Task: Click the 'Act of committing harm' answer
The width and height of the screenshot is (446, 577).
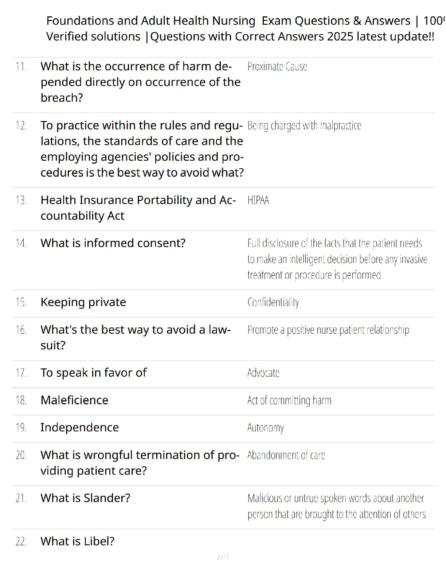Action: coord(289,401)
